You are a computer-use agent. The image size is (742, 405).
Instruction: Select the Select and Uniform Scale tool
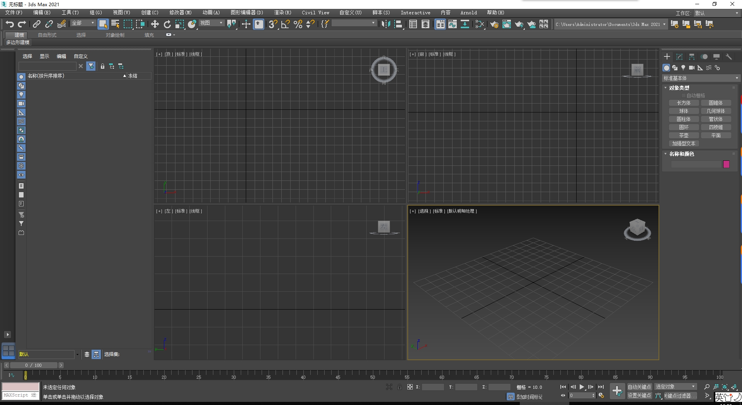179,24
